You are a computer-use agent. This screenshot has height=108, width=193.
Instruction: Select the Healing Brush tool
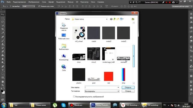point(3,37)
